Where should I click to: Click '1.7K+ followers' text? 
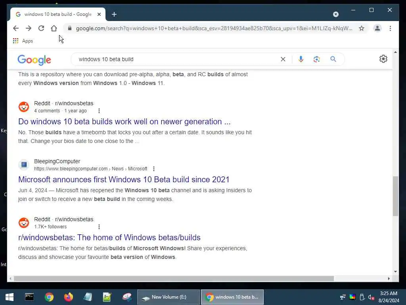[50, 227]
